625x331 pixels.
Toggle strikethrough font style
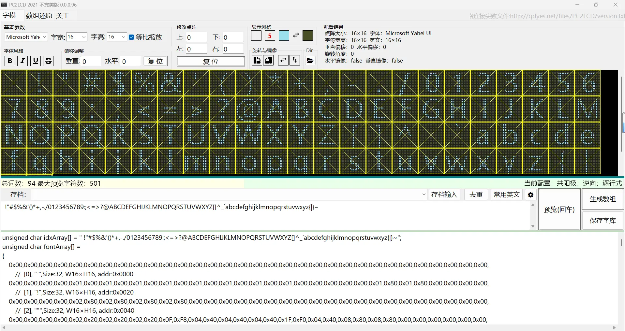pos(48,61)
